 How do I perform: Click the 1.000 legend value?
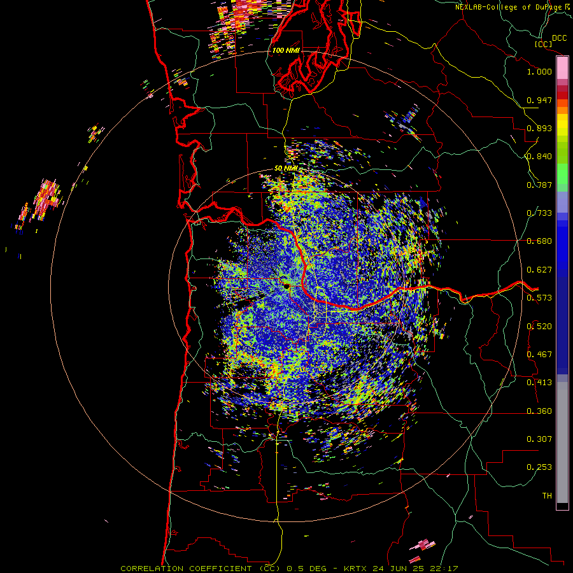coord(539,71)
